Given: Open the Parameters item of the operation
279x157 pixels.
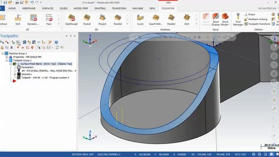Looking at the screenshot, I should (27, 67).
